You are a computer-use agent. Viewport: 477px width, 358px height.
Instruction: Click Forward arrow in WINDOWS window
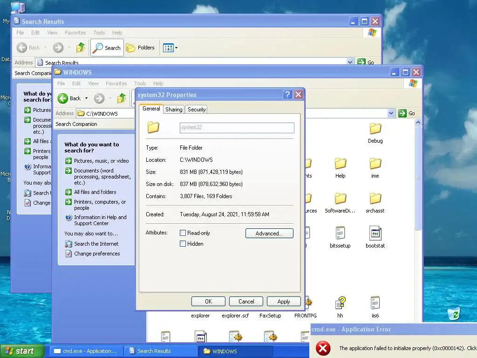99,98
